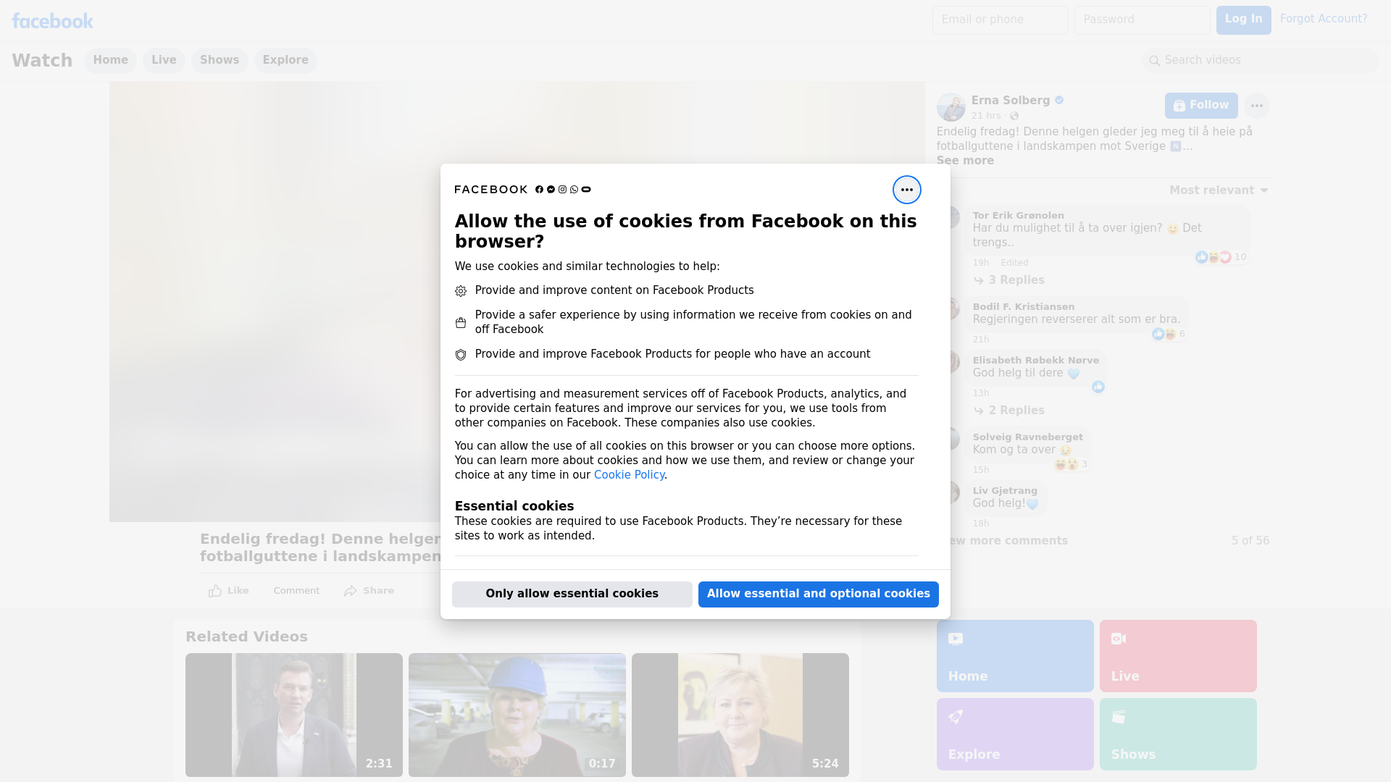
Task: Open Solveig Ravneberget's profile name
Action: (x=1027, y=437)
